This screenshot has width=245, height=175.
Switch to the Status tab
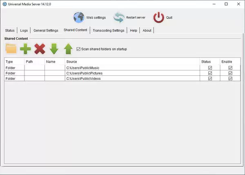pos(10,31)
